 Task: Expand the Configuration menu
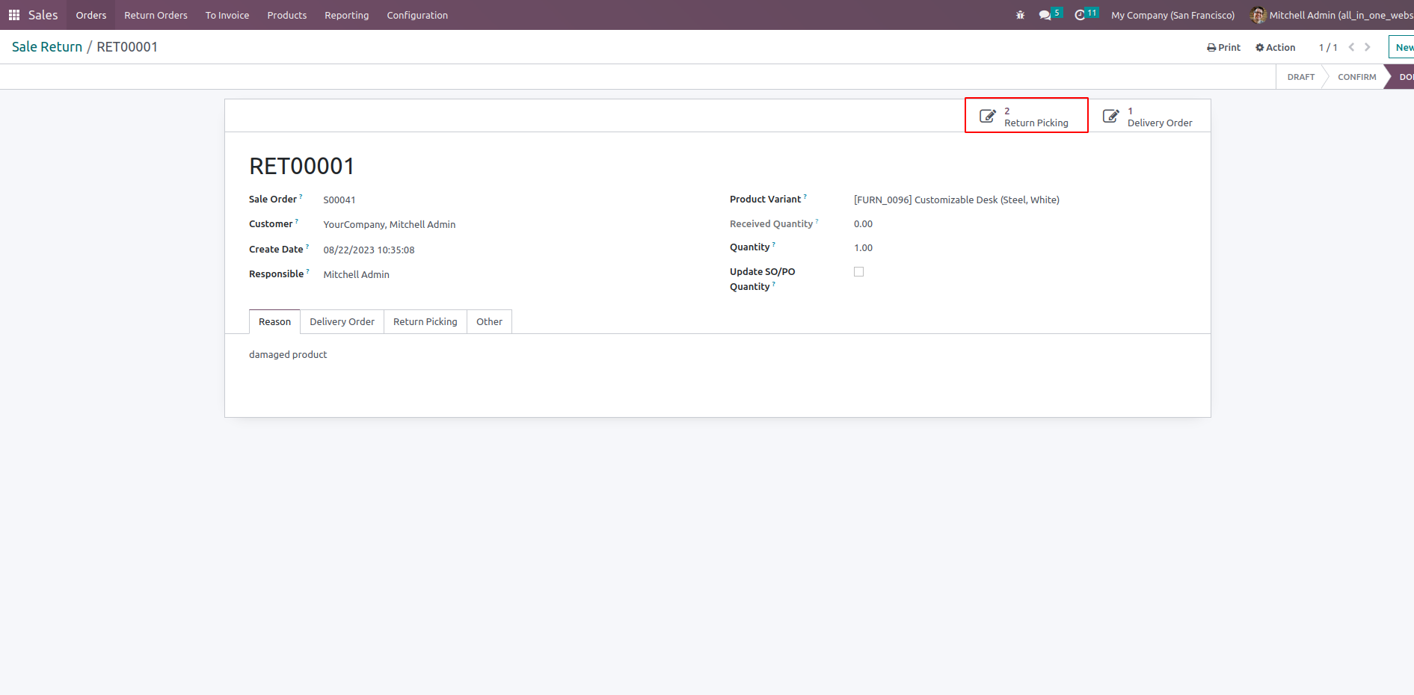(417, 15)
